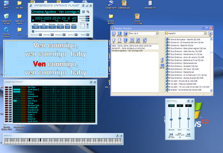
Task: Skip to next song with Next button
Action: pos(74,27)
